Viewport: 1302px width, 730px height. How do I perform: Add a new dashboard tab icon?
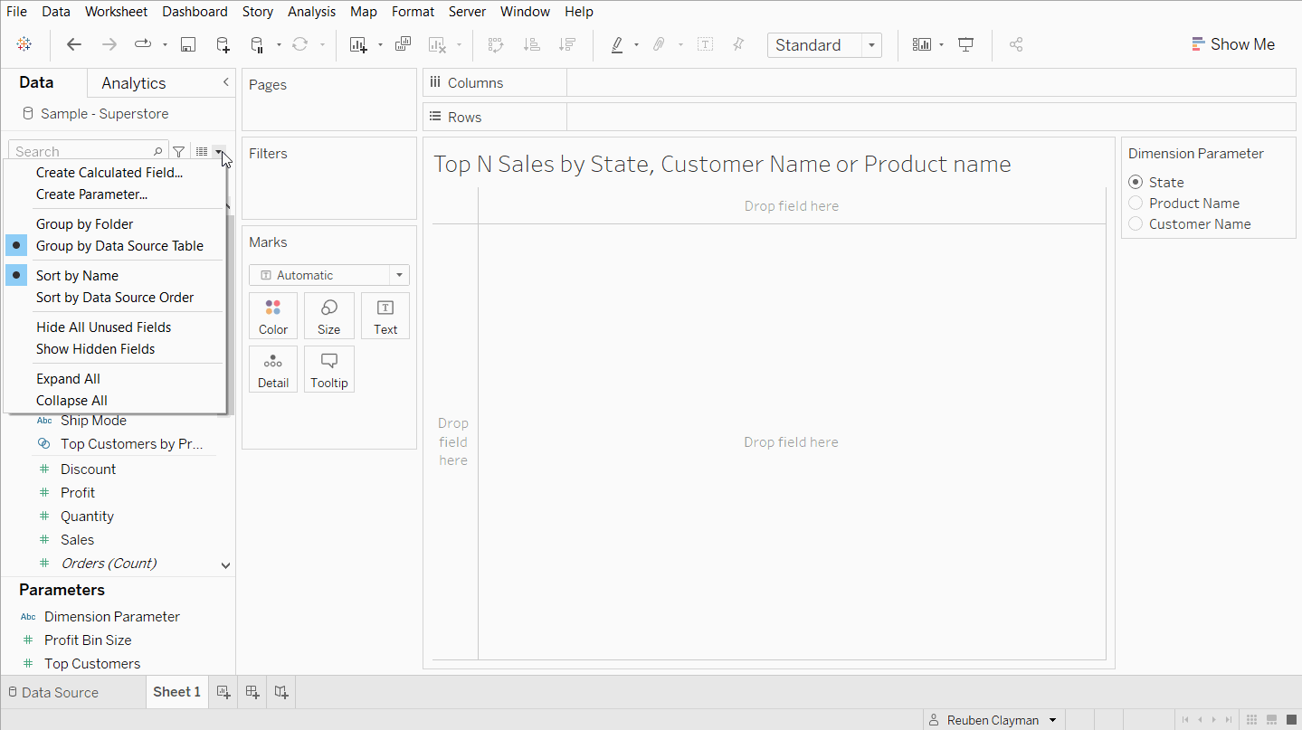(x=252, y=692)
